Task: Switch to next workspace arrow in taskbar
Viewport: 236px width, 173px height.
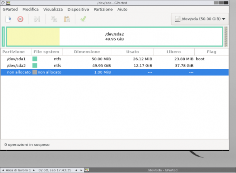Action: pos(34,170)
